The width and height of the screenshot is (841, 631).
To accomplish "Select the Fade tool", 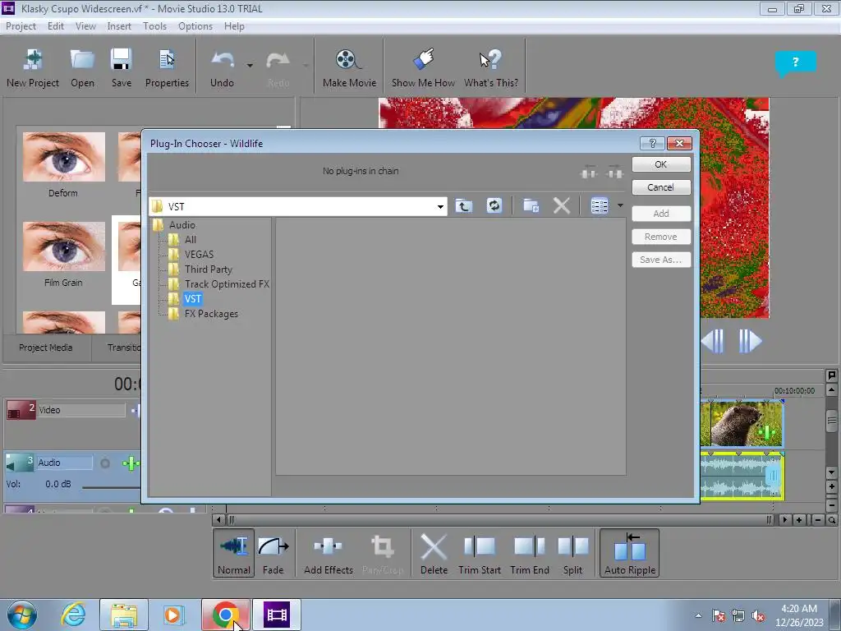I will point(273,553).
